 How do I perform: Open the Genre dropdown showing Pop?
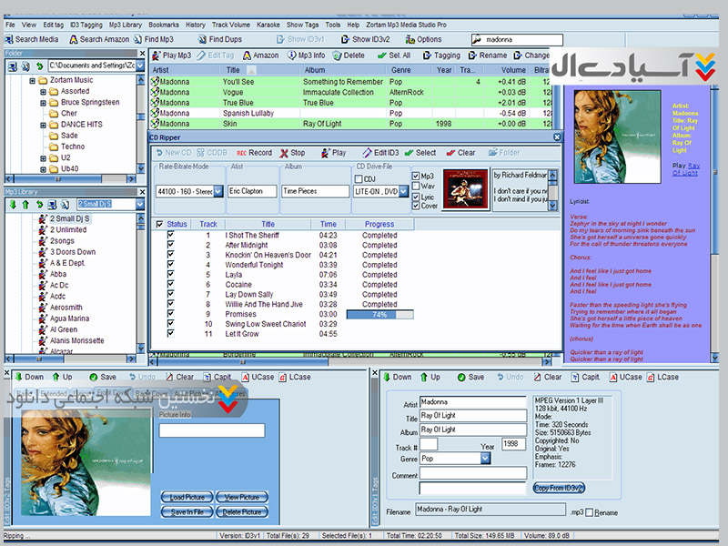485,459
